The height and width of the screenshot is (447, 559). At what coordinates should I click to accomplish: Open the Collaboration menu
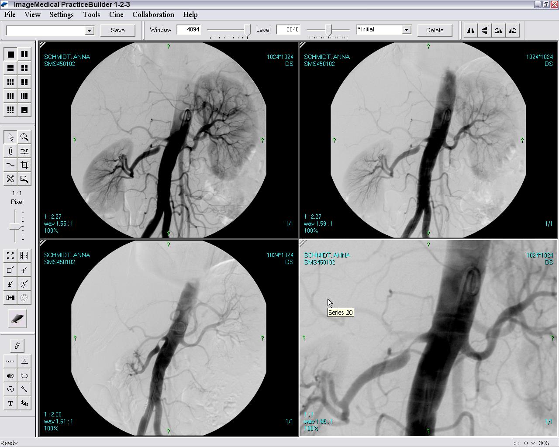click(153, 14)
